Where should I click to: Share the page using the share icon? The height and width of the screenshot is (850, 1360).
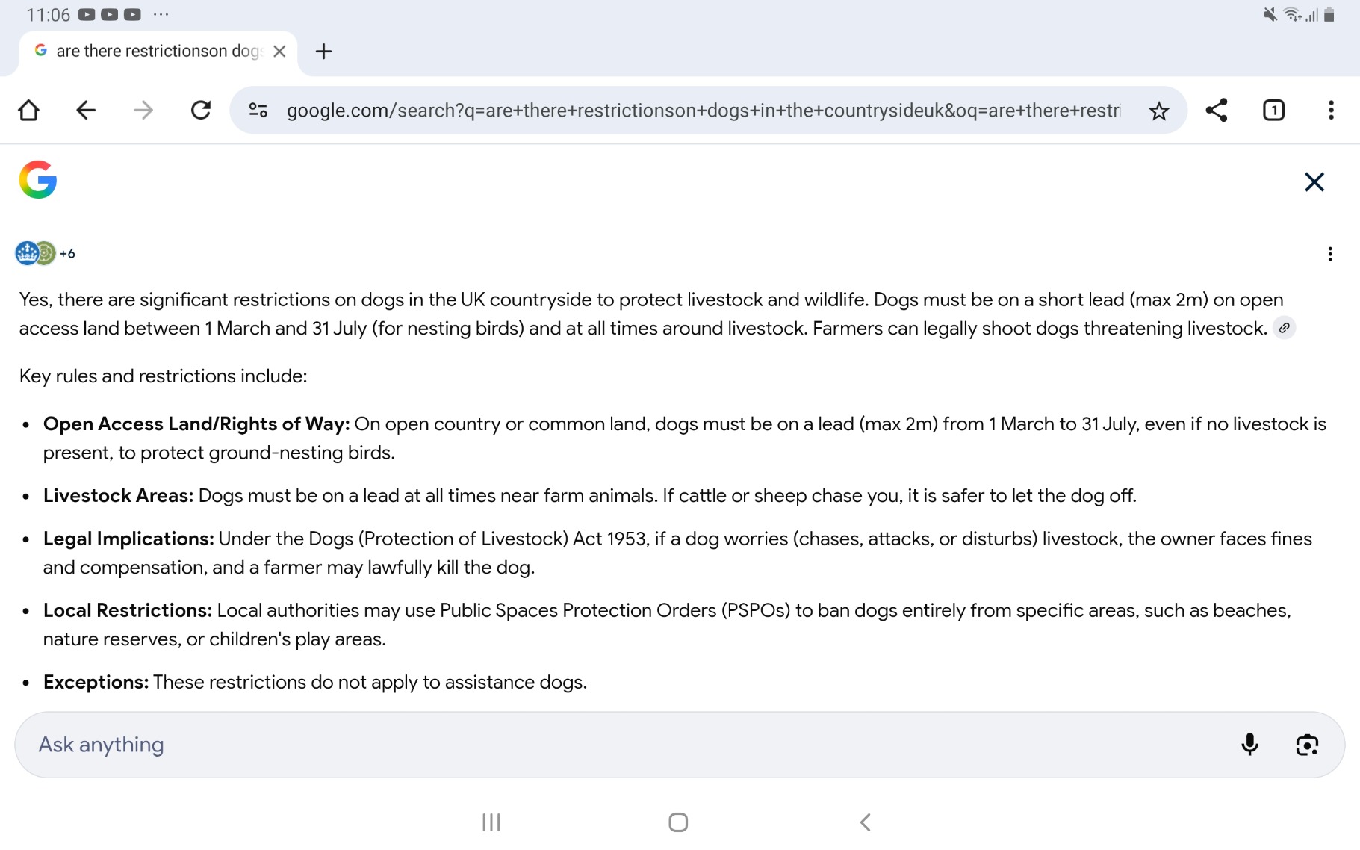point(1216,111)
